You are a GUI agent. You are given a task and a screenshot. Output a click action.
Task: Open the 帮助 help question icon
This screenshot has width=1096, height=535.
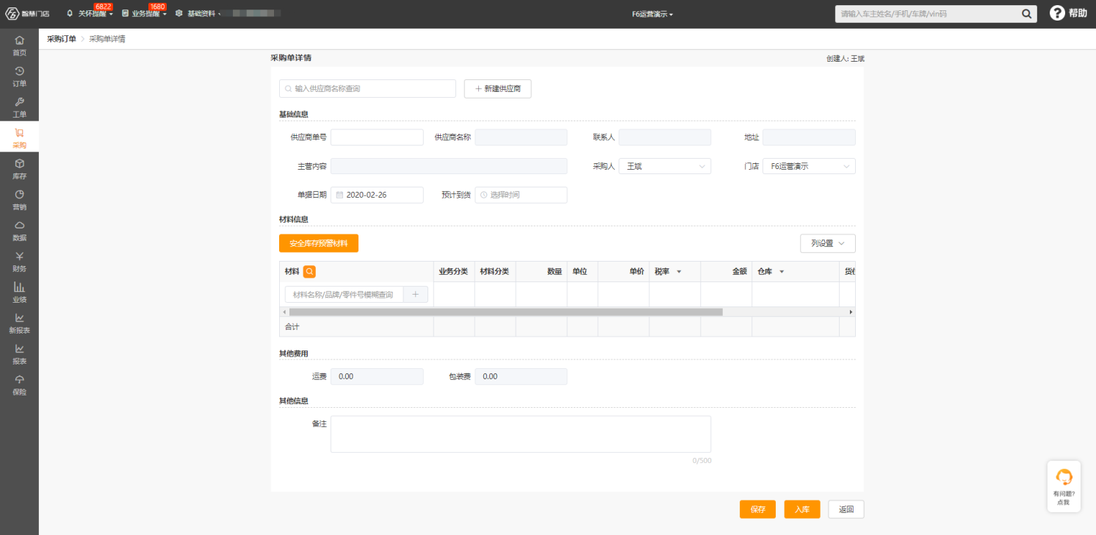pos(1057,13)
